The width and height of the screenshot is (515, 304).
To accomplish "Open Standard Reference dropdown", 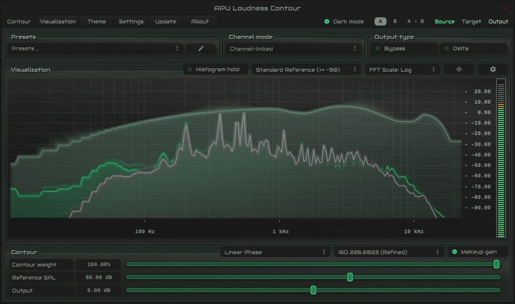I will click(305, 70).
